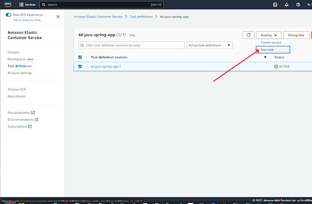The image size is (312, 204).
Task: Open the Services grid menu
Action: [x=27, y=4]
